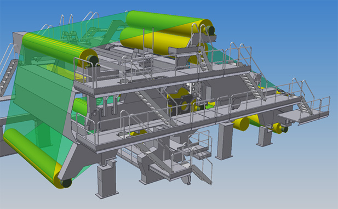Image resolution: width=338 pixels, height=209 pixels.
Task: Click the dark end cap of bottom-left roll
Action: click(66, 183)
